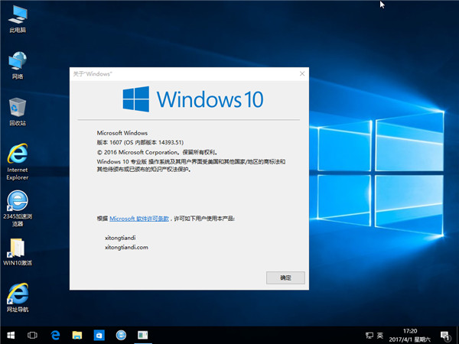This screenshot has height=344, width=459.
Task: Open the Start menu
Action: coord(11,336)
